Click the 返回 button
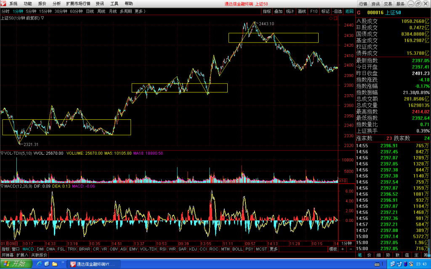 [x=349, y=11]
